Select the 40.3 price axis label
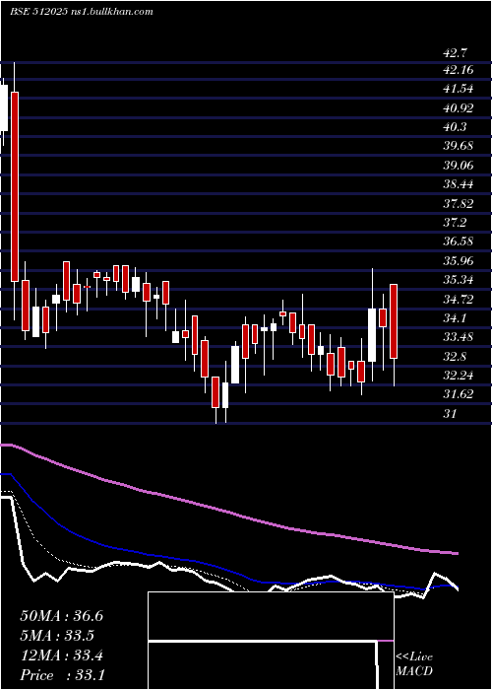 [x=456, y=127]
